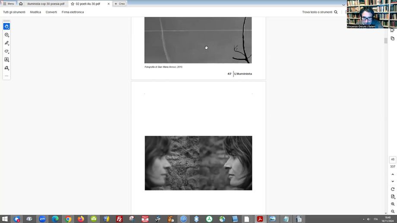Click the Crea new tab button

coord(120,4)
